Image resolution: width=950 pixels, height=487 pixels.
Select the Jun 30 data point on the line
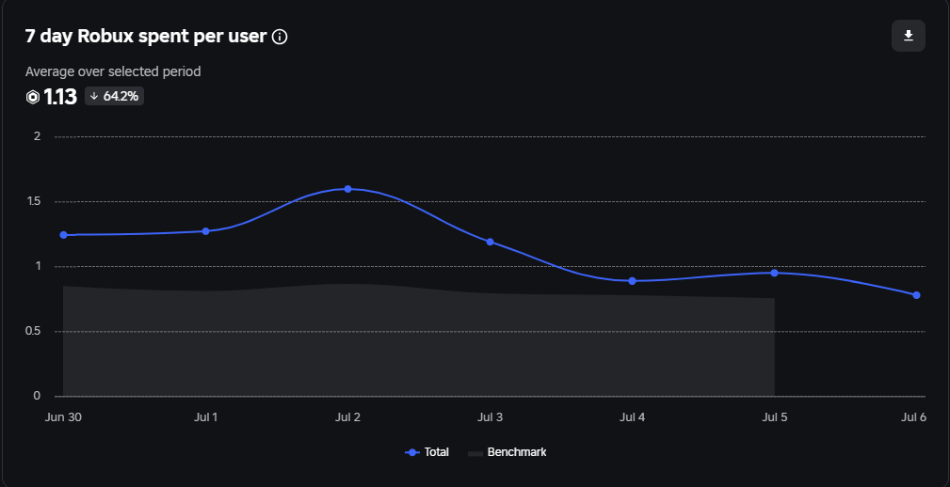pos(64,235)
